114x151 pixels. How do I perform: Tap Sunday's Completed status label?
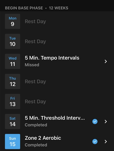[x=36, y=145]
